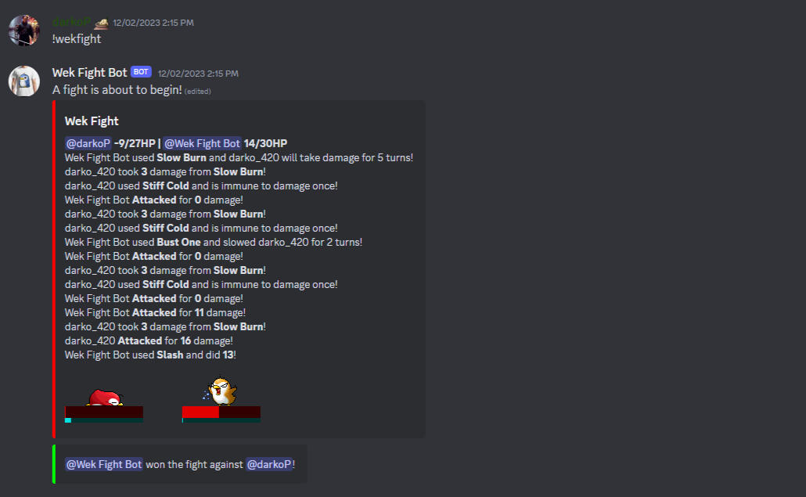Click the 12/02/2023 2:15 PM timestamp on darkoP's message

[x=153, y=23]
